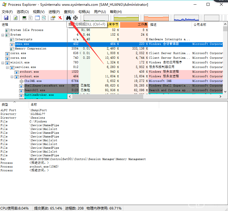
Task: Click the view handles/DLLs toolbar icon
Action: (44, 18)
